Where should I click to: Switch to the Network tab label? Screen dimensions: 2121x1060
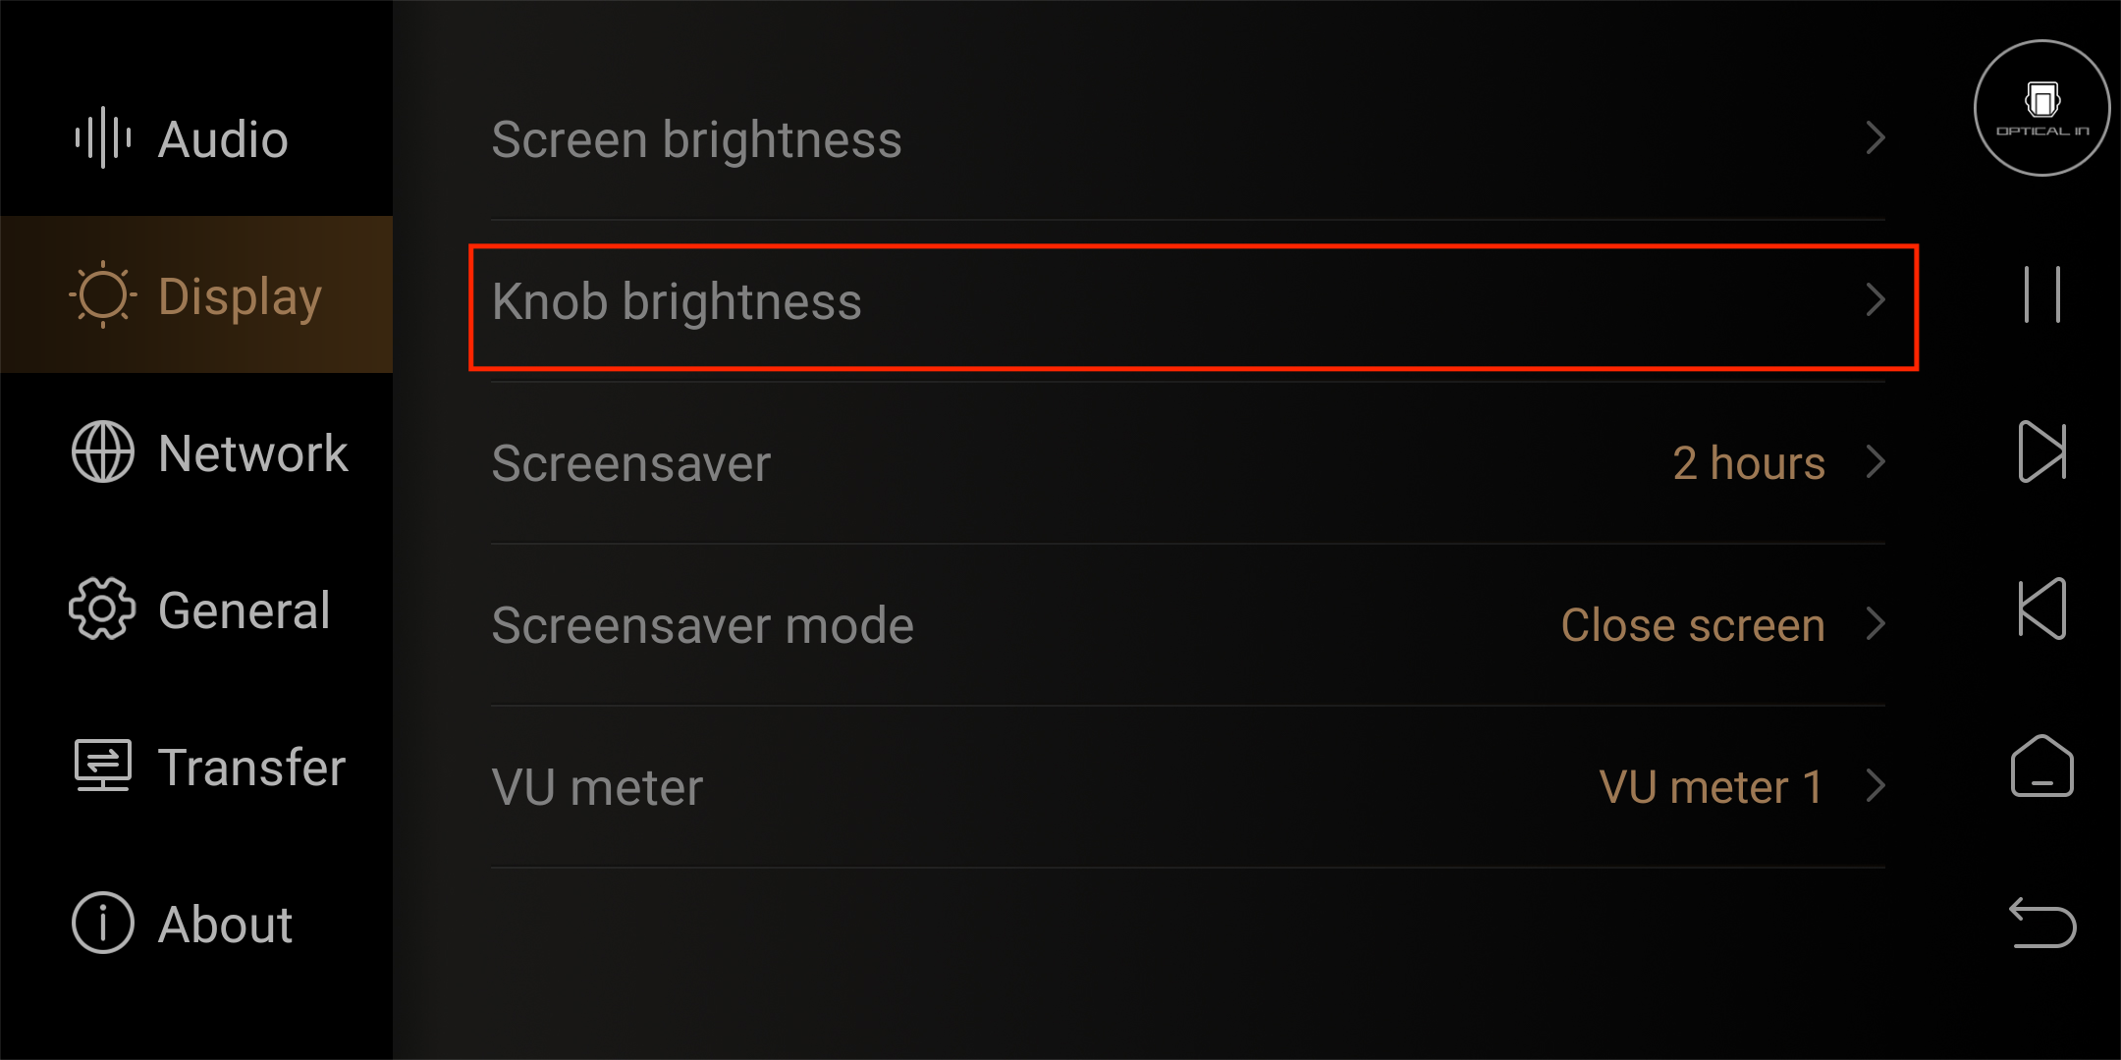tap(253, 453)
